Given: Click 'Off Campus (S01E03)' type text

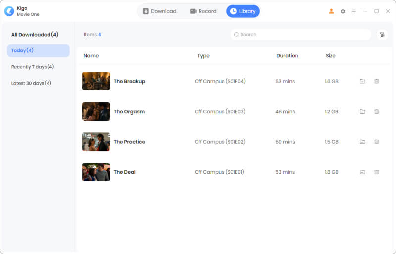Looking at the screenshot, I should (220, 112).
